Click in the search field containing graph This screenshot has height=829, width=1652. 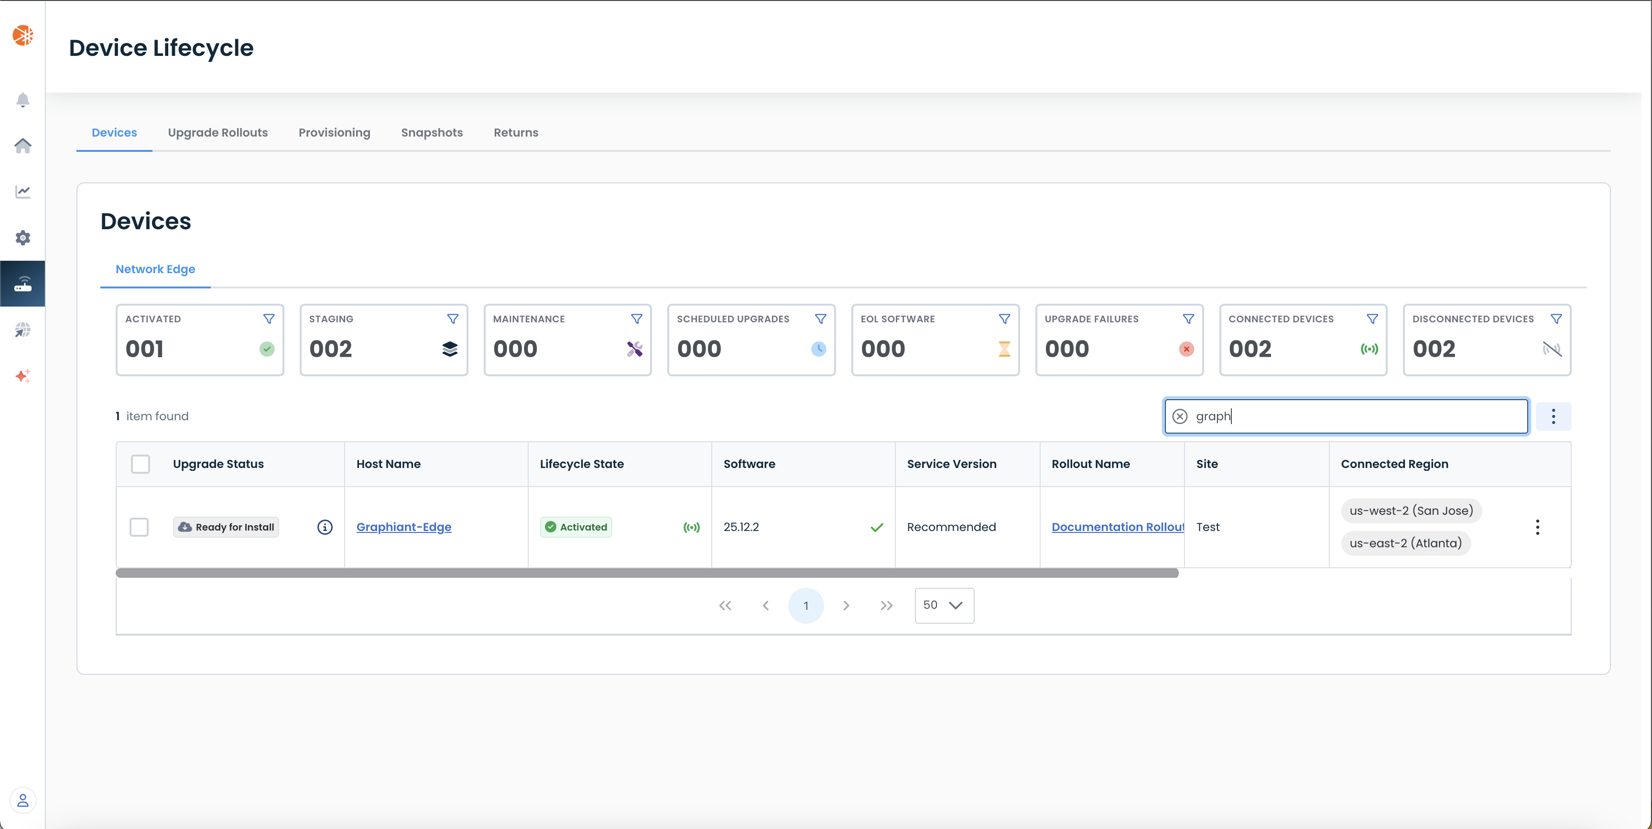[x=1347, y=416]
